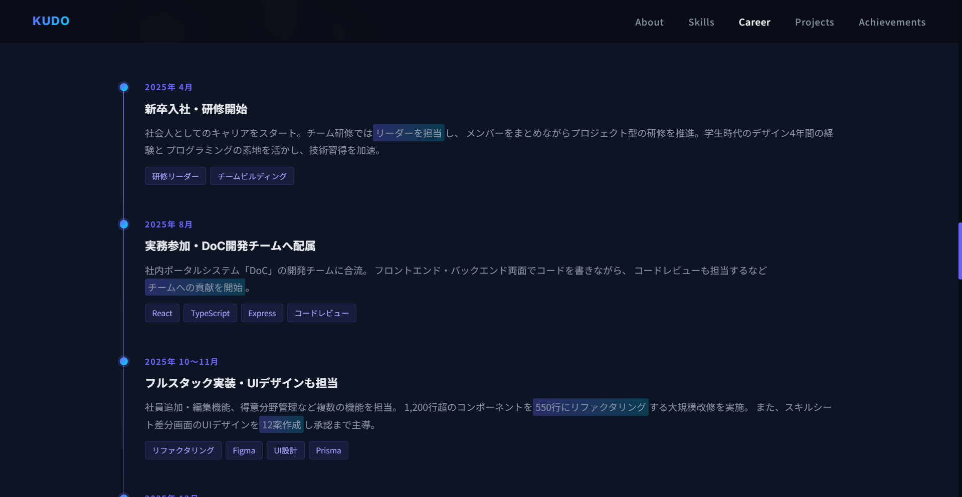Image resolution: width=962 pixels, height=497 pixels.
Task: Click the timeline dot for 2025年 10〜11月
Action: pyautogui.click(x=124, y=361)
